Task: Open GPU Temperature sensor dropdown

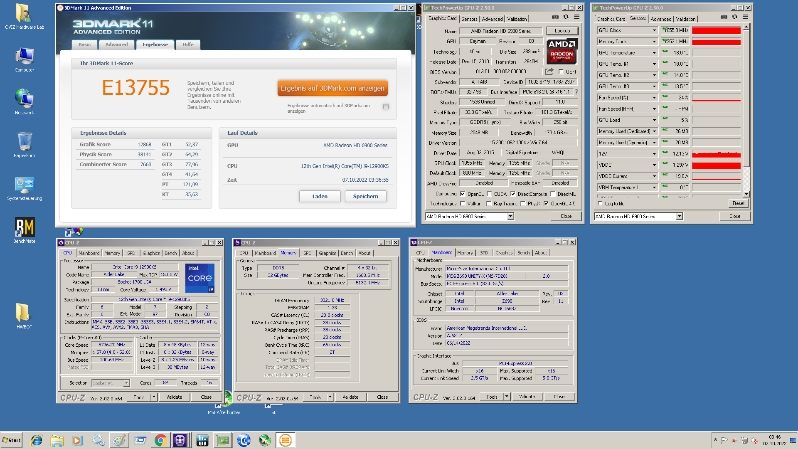Action: click(x=654, y=53)
